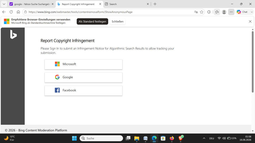Image resolution: width=255 pixels, height=143 pixels.
Task: Switch to the Yahoo Suche tab
Action: click(32, 4)
